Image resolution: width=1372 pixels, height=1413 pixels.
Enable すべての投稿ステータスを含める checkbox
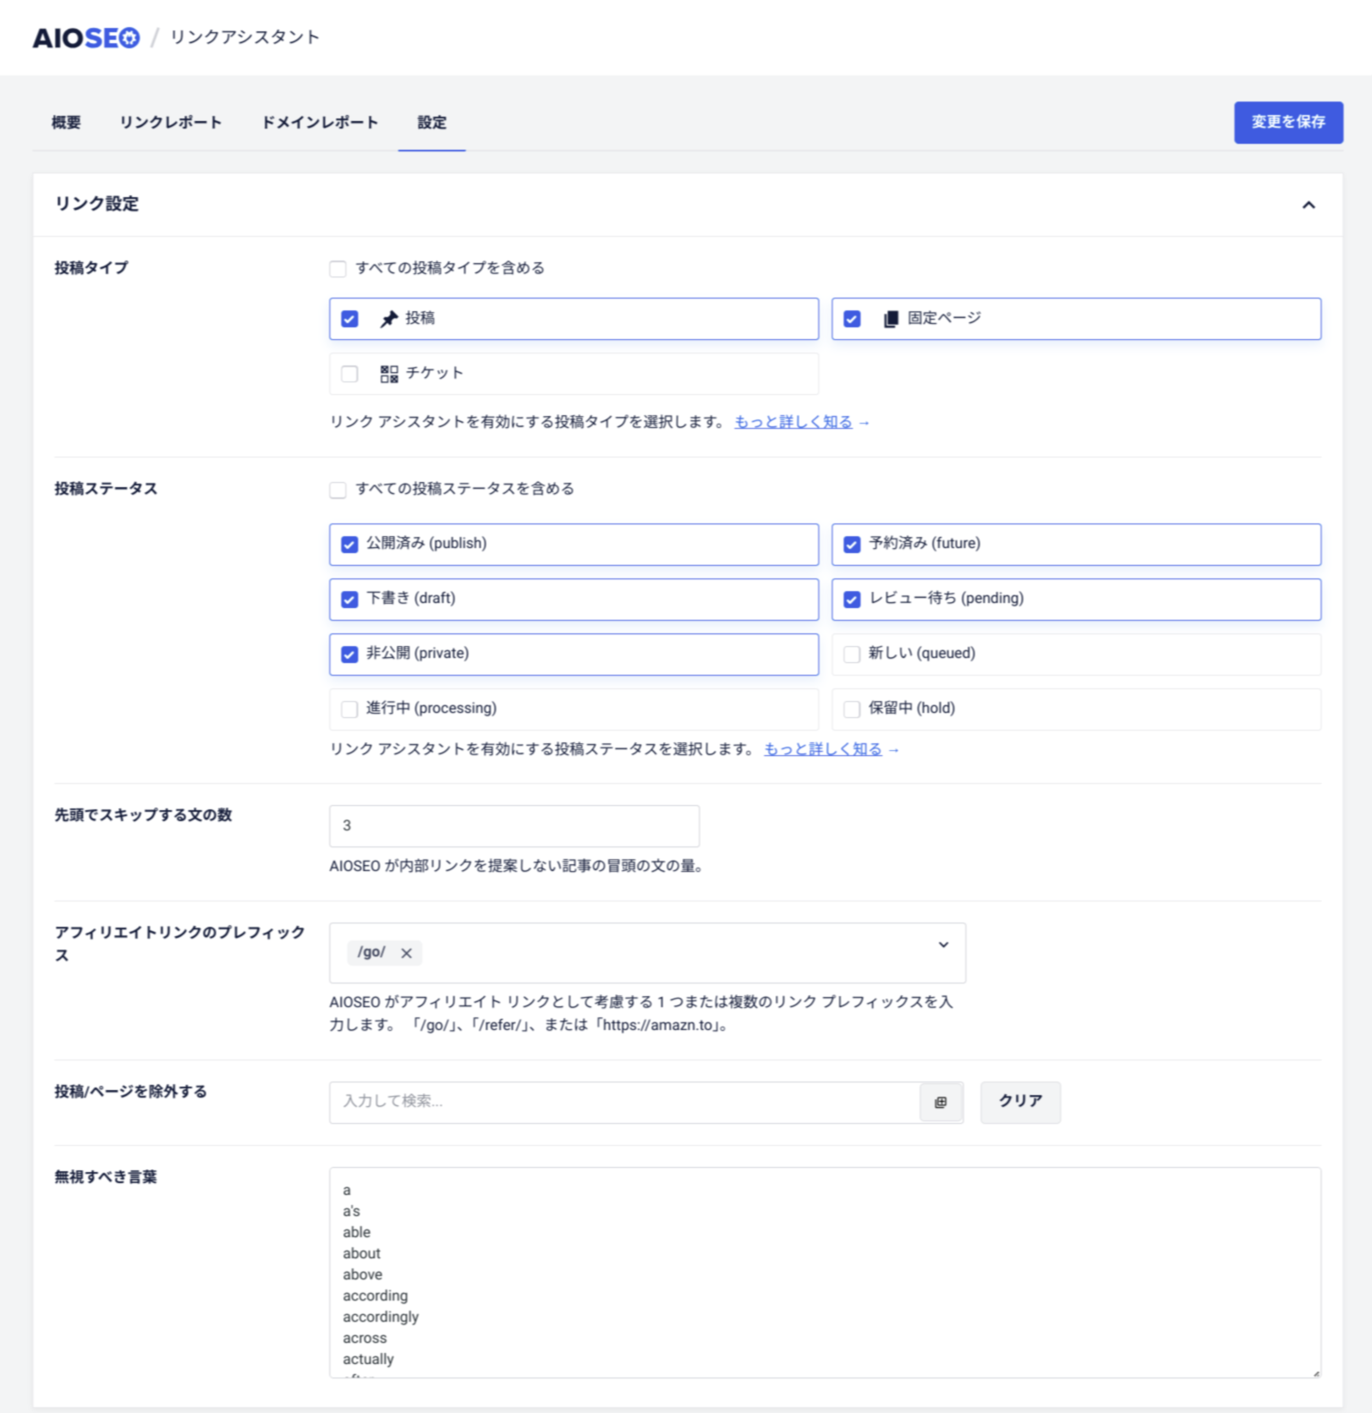pos(338,490)
